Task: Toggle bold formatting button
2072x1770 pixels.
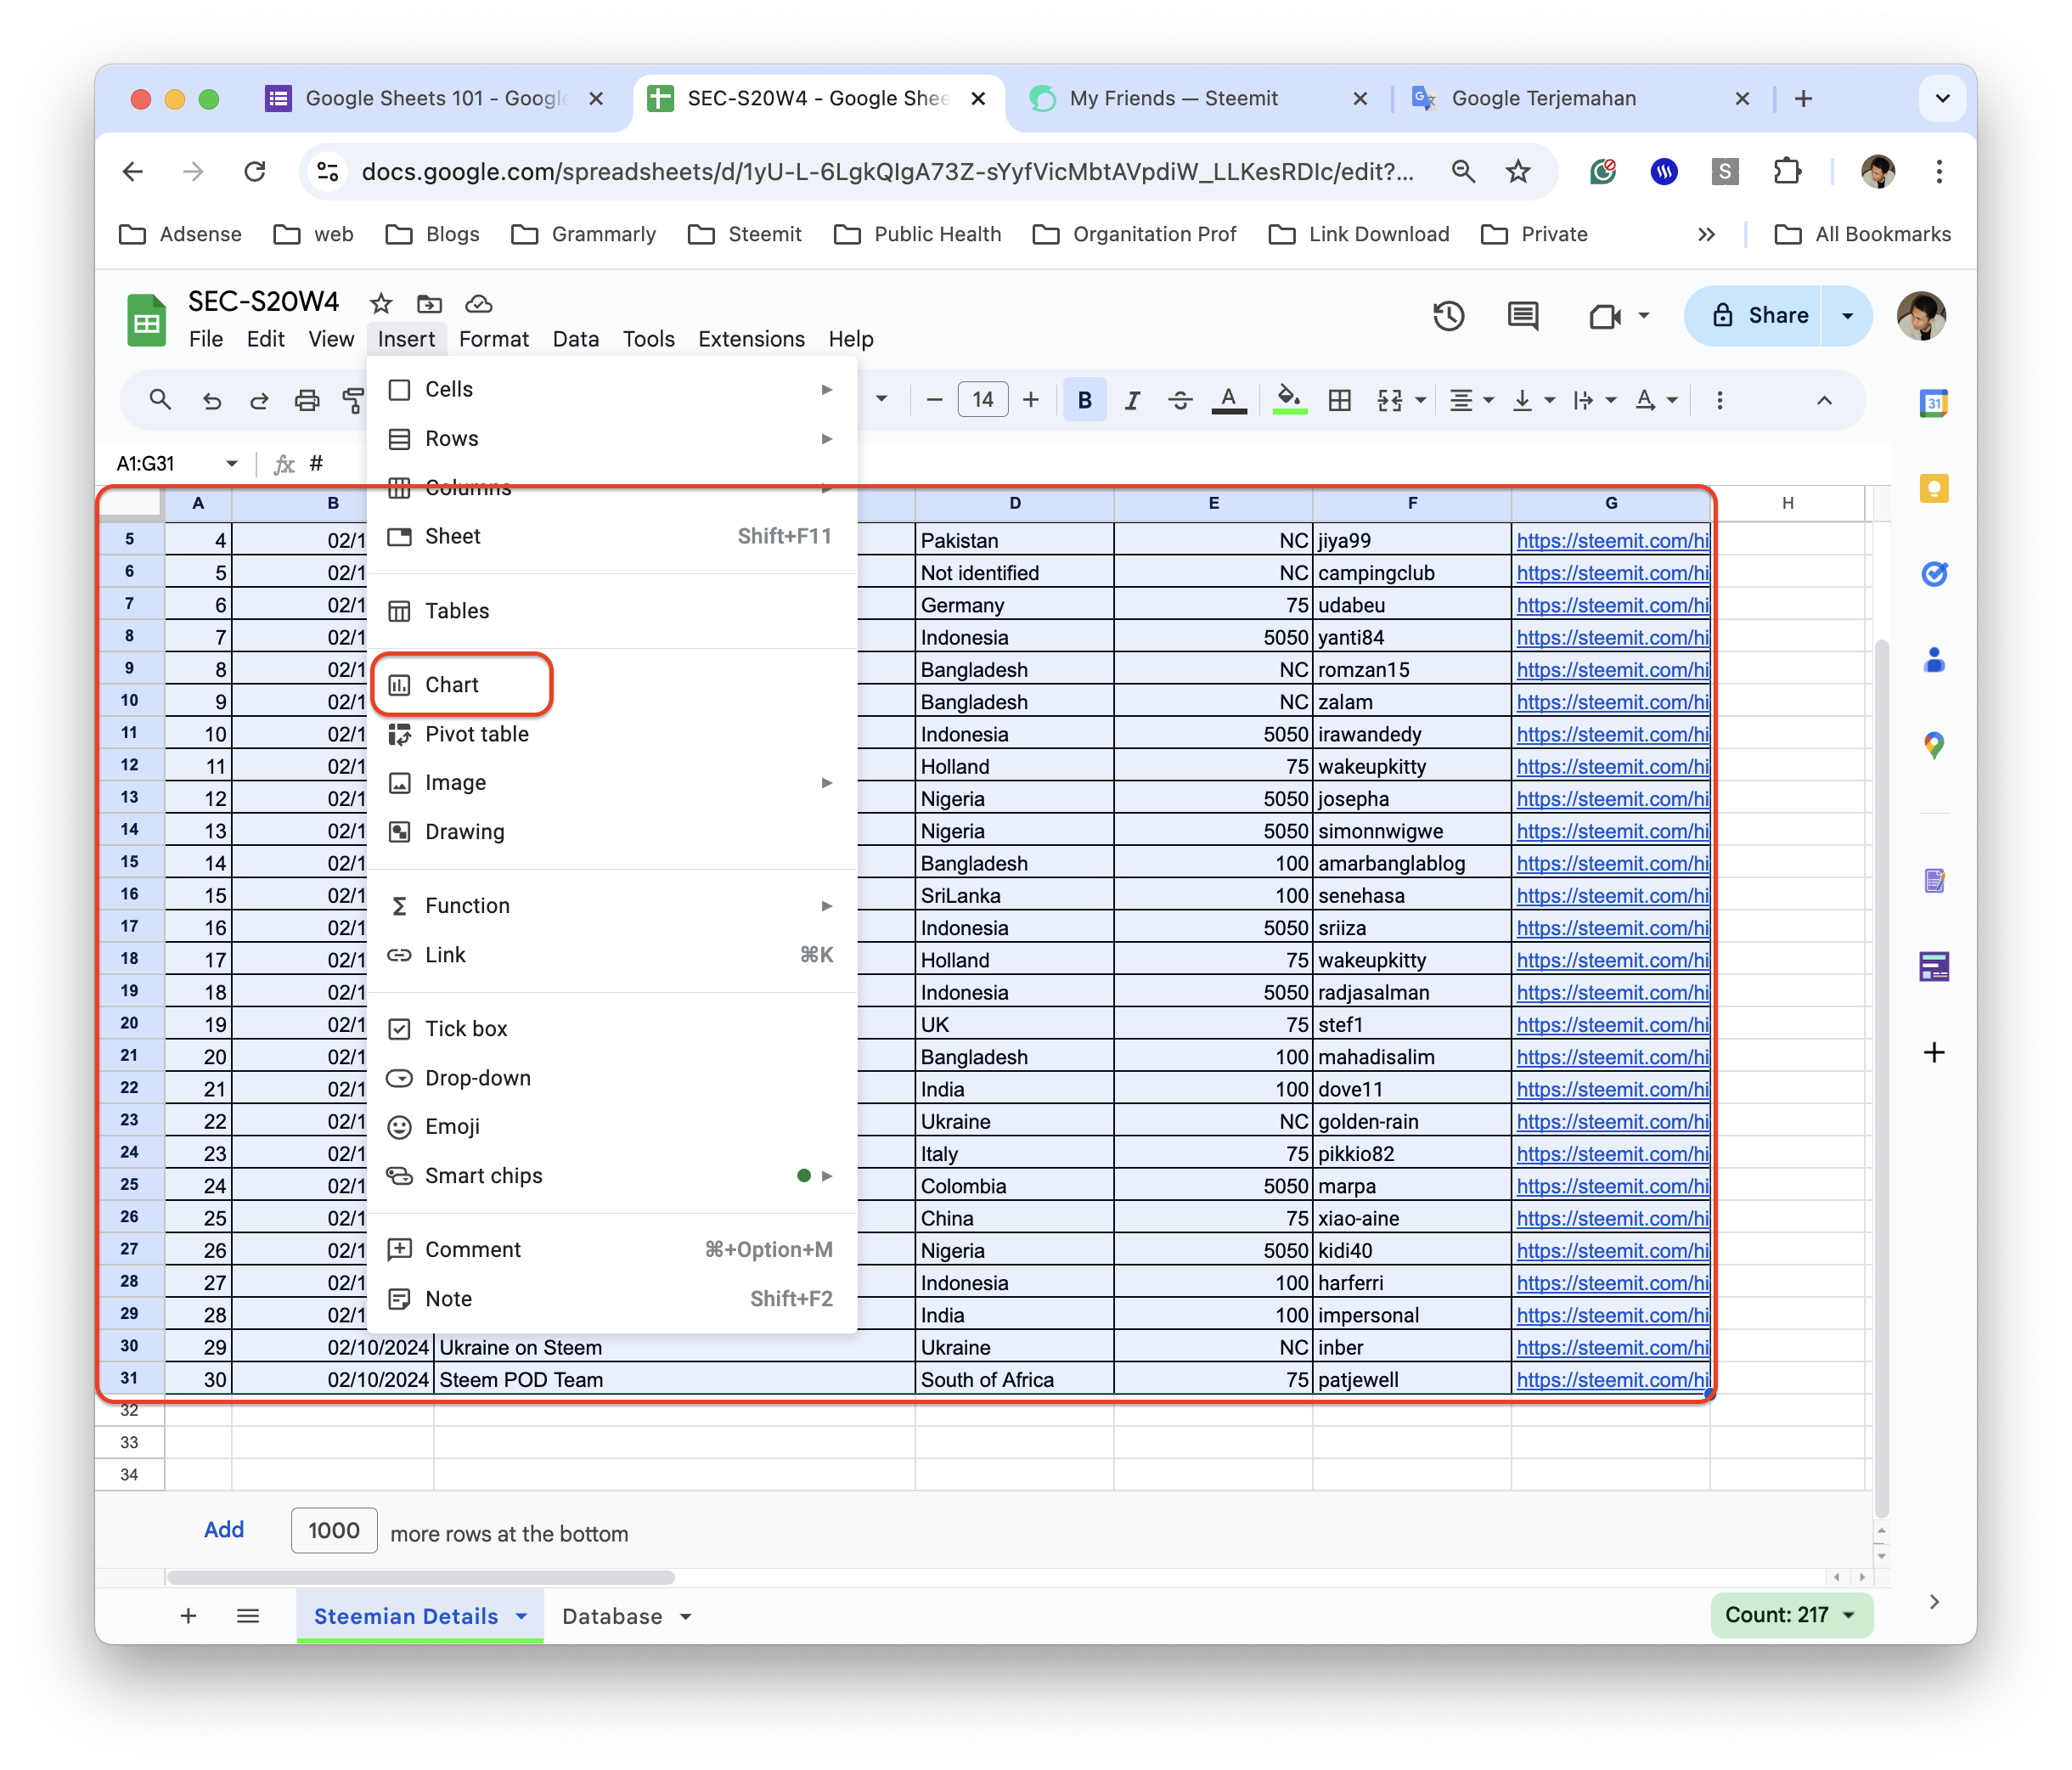Action: (x=1084, y=401)
